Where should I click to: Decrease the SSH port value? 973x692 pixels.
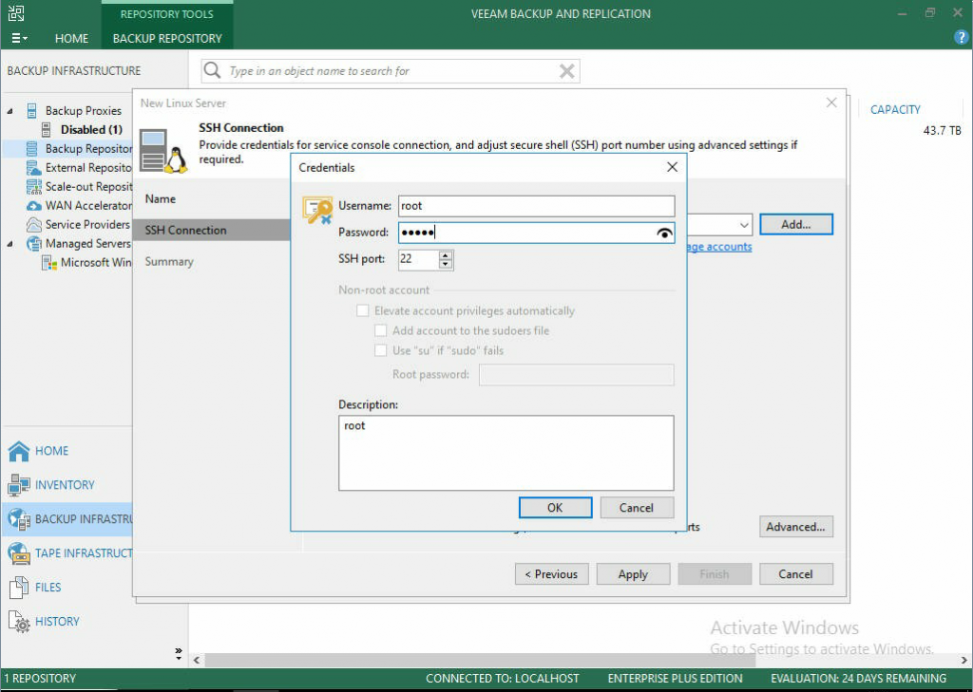445,264
